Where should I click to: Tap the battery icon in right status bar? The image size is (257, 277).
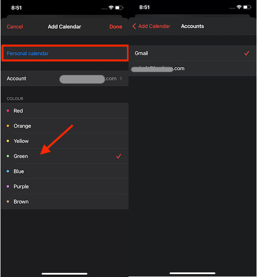tap(247, 7)
